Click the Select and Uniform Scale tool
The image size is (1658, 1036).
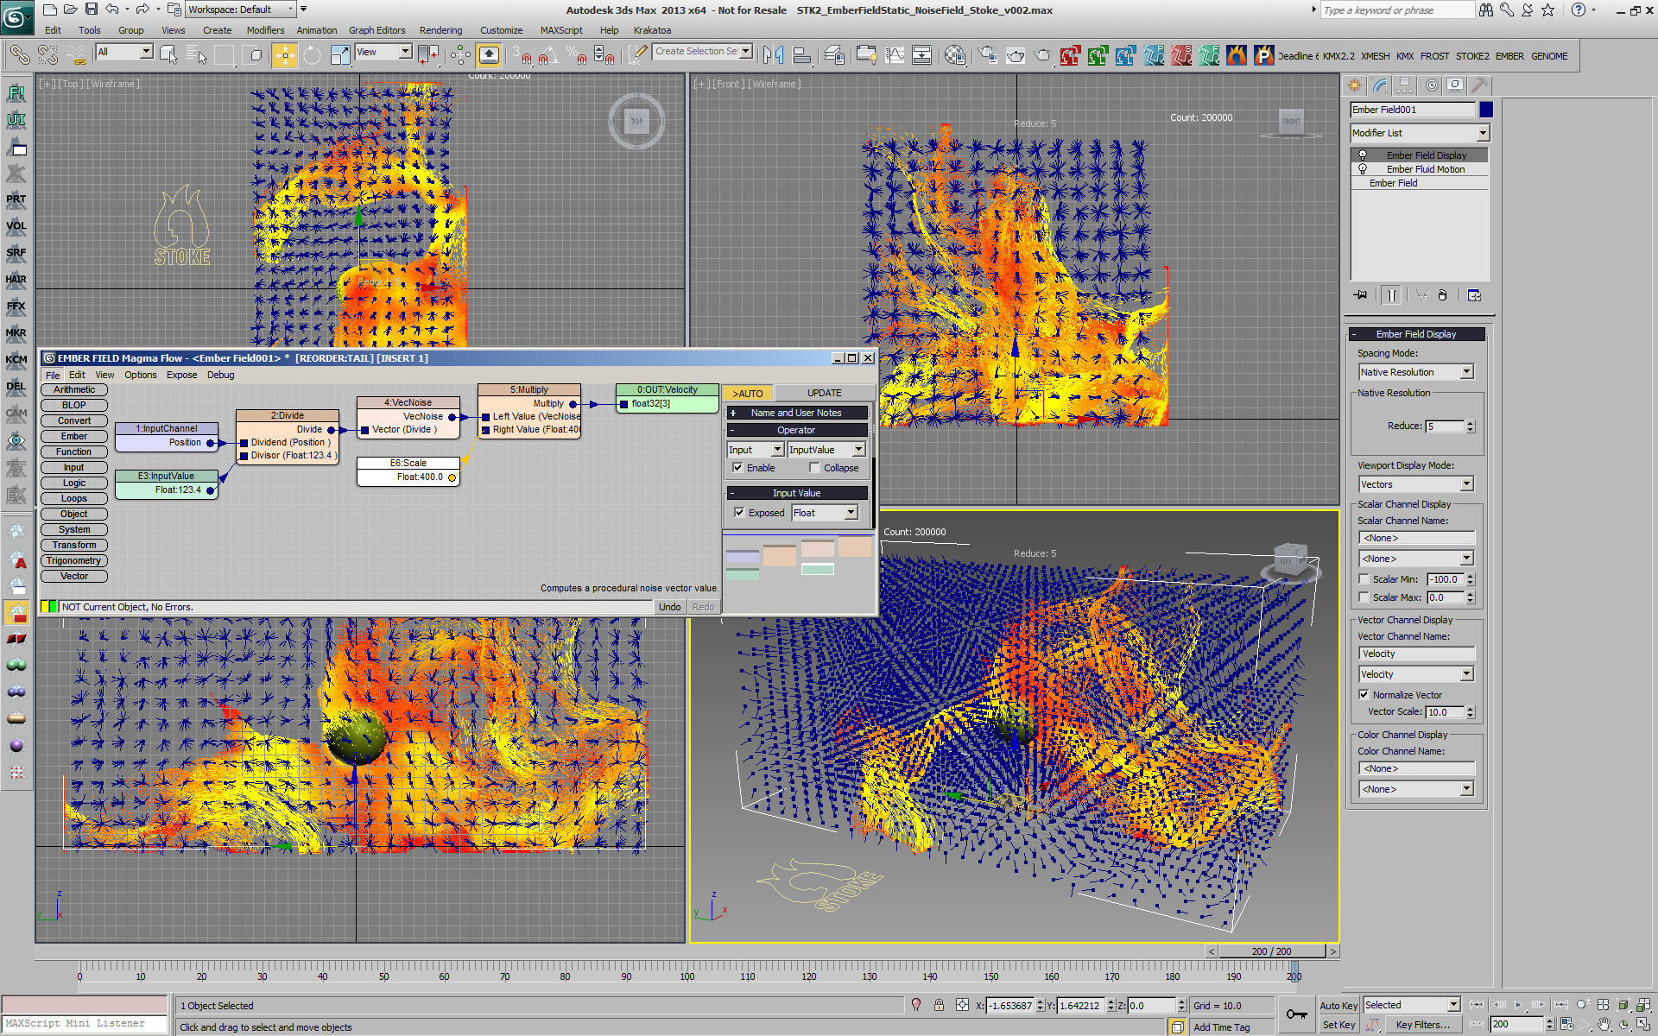(340, 55)
